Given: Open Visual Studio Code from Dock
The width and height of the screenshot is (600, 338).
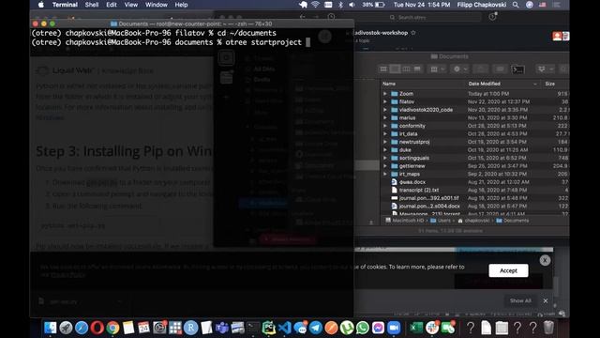Looking at the screenshot, I should pos(284,328).
